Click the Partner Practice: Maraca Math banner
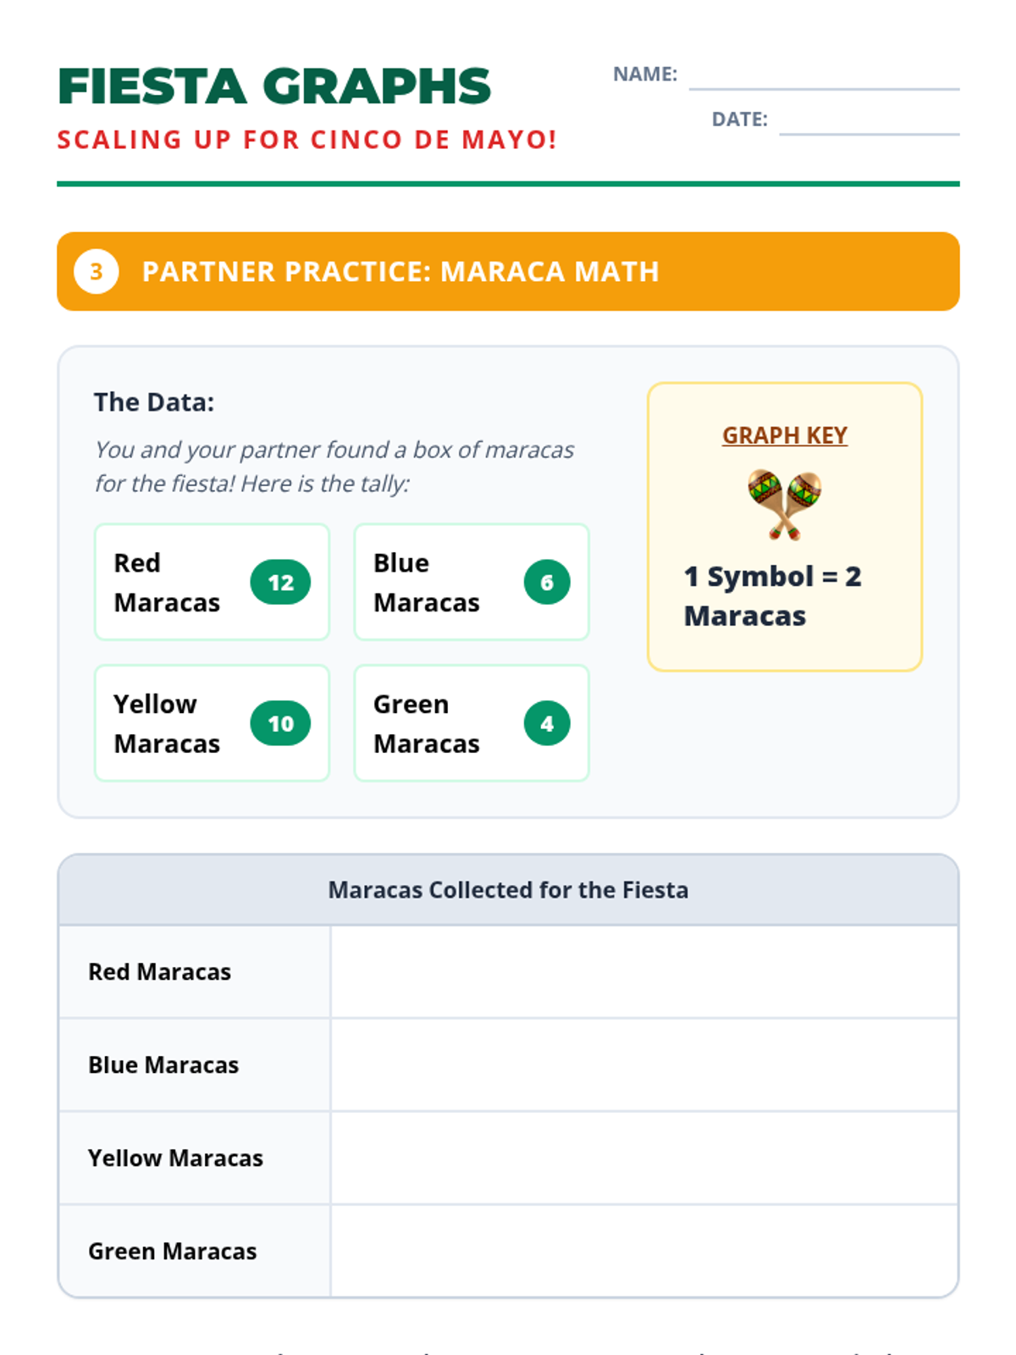The height and width of the screenshot is (1355, 1016). [x=508, y=271]
